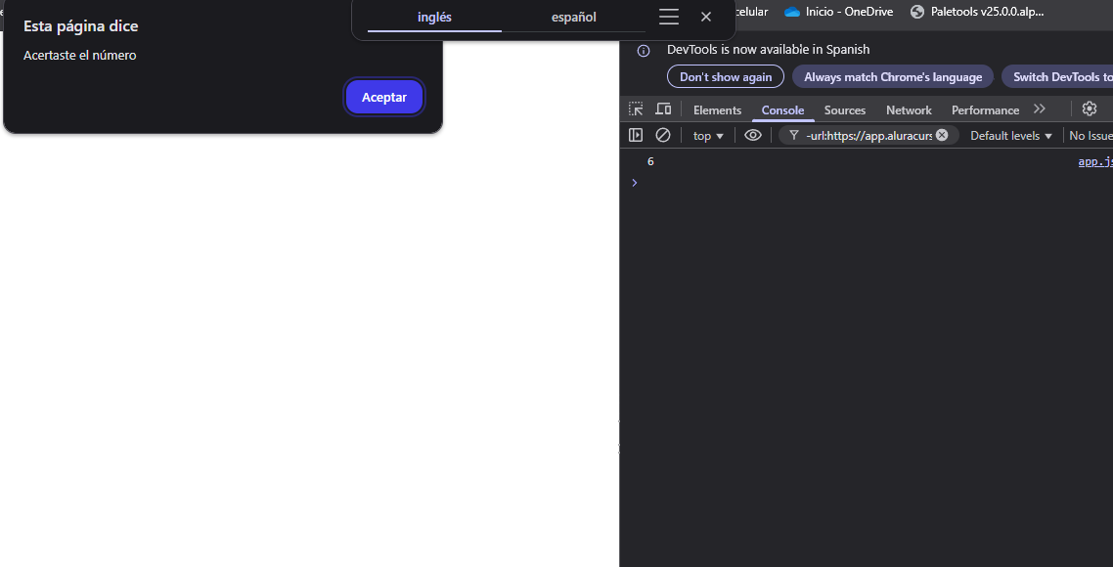Image resolution: width=1113 pixels, height=567 pixels.
Task: Click the Aceptar button in the alert dialog
Action: coord(384,97)
